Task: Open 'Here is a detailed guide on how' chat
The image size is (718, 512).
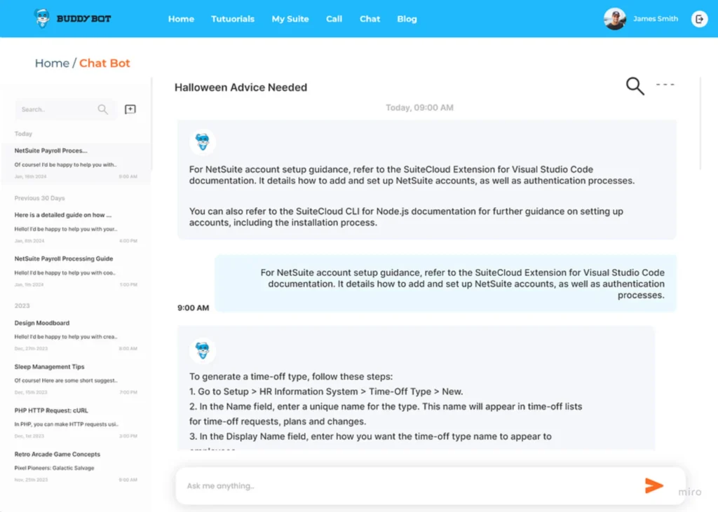Action: pyautogui.click(x=76, y=228)
